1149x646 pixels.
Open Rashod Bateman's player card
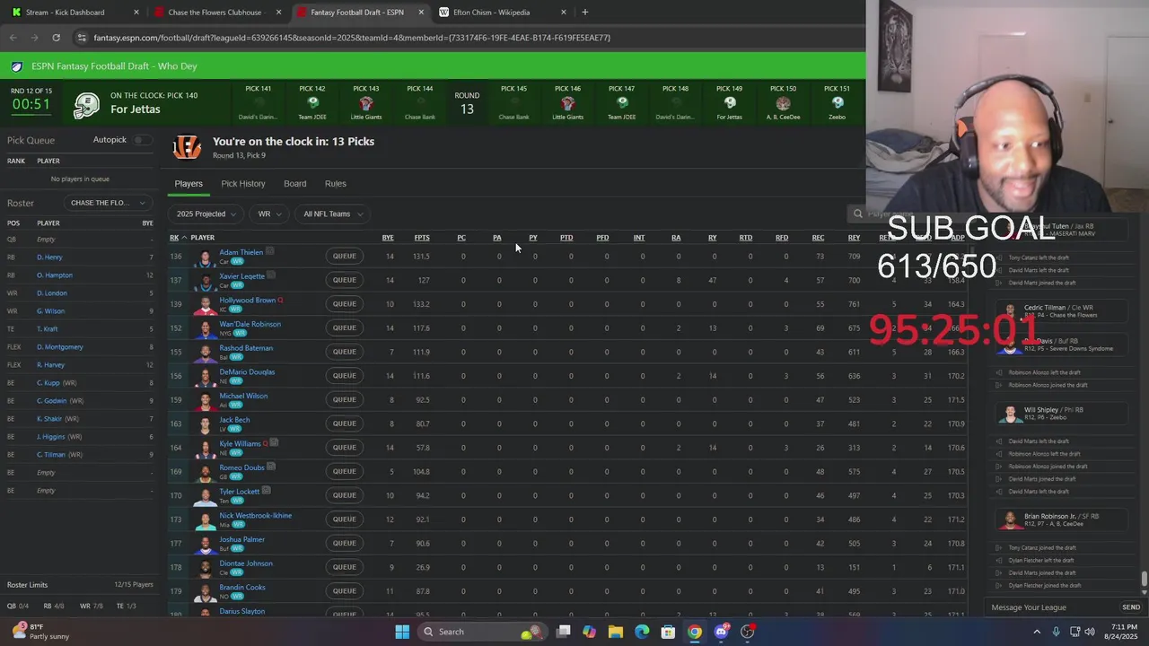[x=246, y=348]
